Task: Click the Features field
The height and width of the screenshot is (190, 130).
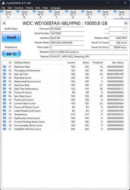Action: point(89,57)
